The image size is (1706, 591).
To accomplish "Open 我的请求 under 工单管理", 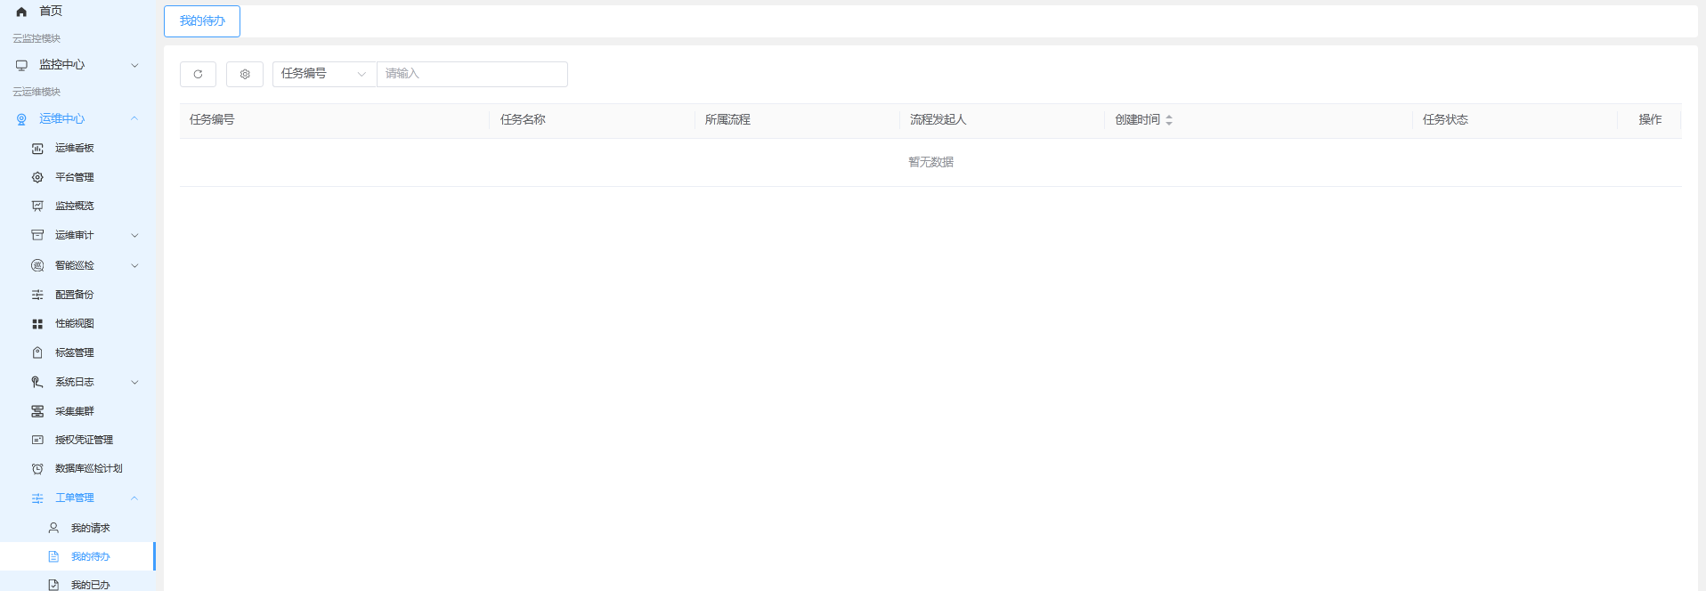I will tap(91, 528).
